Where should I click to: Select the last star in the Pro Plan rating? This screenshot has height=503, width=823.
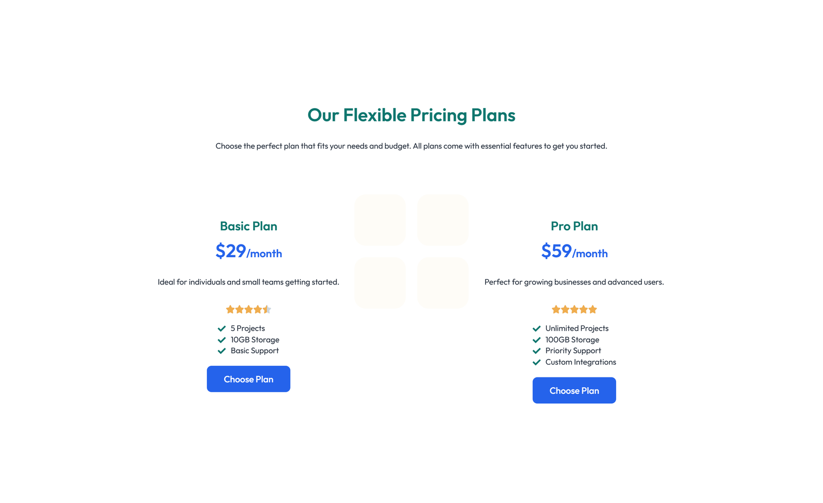(593, 309)
